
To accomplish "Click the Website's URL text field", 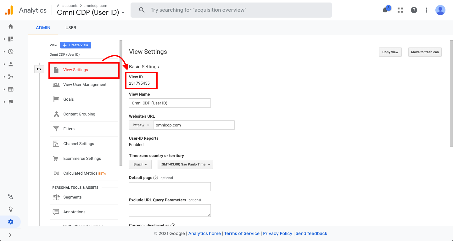I will [x=194, y=125].
